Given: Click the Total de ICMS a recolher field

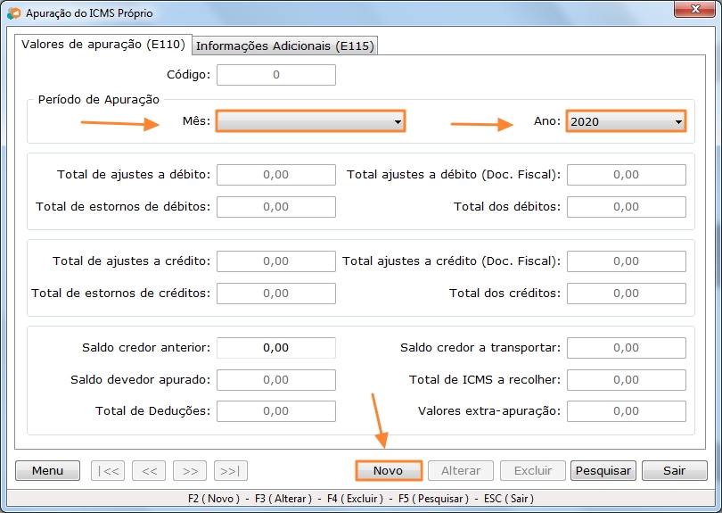Looking at the screenshot, I should pos(627,380).
